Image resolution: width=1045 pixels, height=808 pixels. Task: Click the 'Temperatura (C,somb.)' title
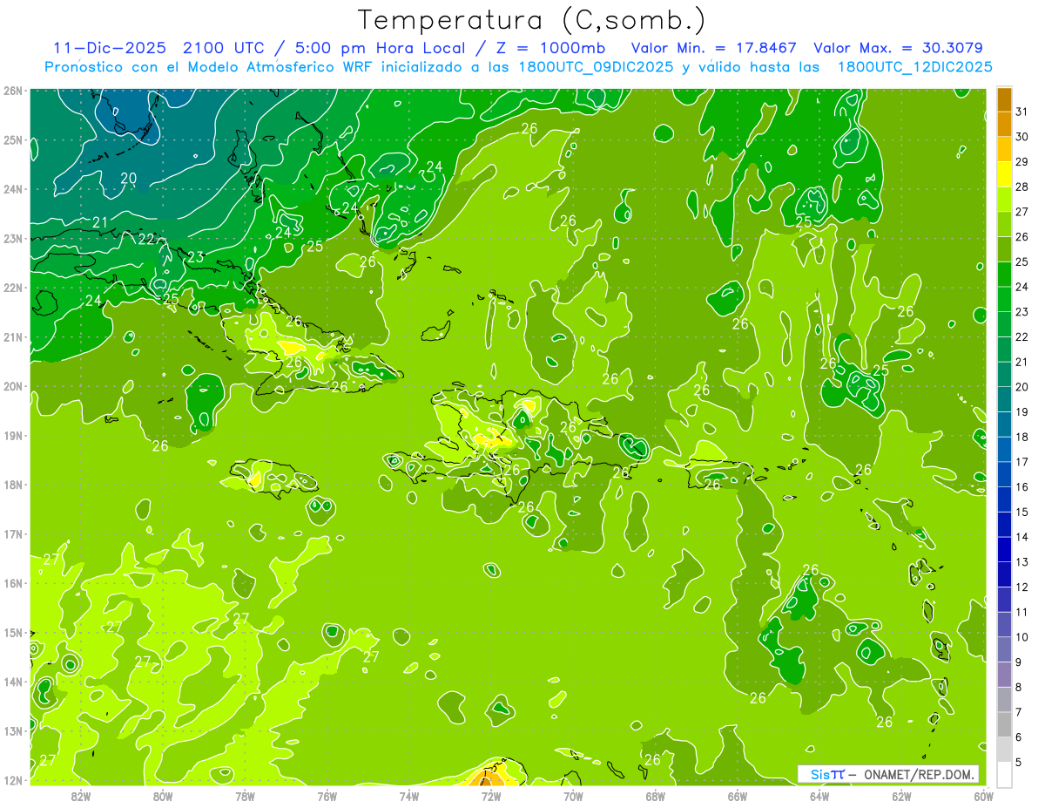(x=532, y=20)
